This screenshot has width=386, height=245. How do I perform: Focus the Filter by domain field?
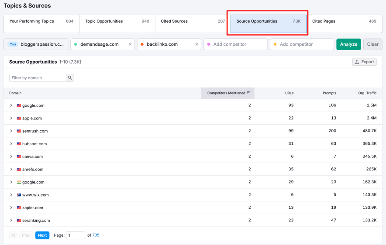[38, 78]
